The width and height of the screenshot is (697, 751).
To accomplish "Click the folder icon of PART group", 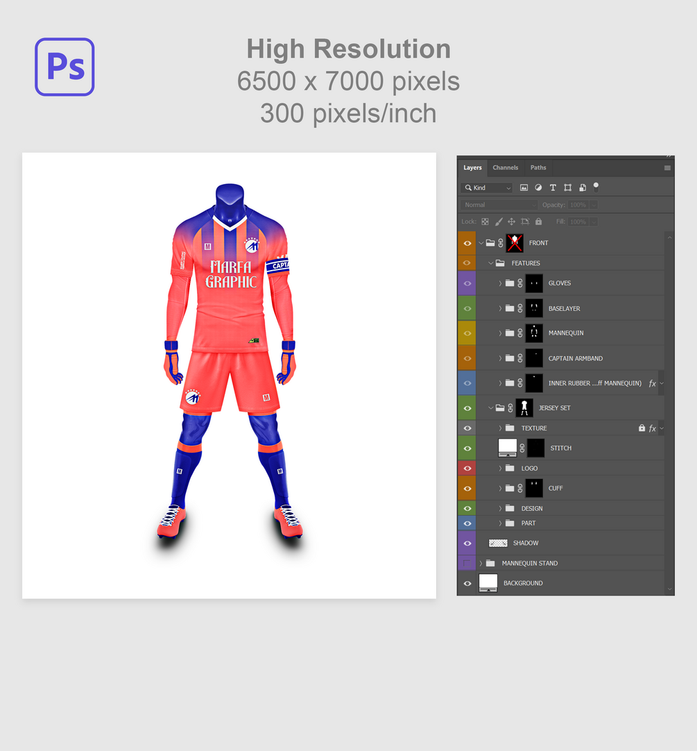I will [510, 523].
